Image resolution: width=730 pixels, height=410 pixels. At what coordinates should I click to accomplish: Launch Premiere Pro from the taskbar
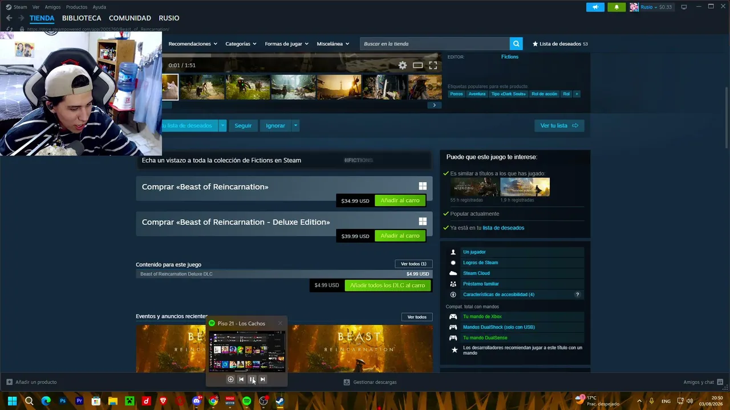[79, 401]
